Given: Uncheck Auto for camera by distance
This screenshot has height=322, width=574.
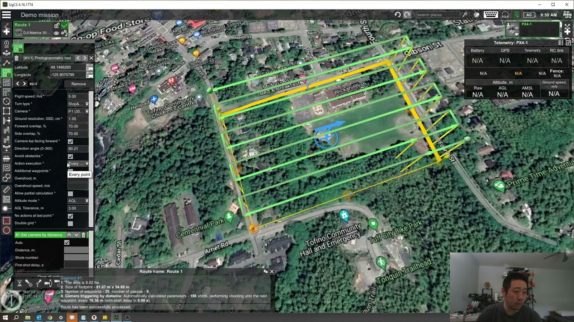Looking at the screenshot, I should [67, 242].
